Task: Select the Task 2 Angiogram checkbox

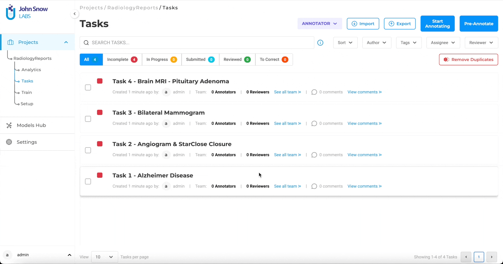Action: pyautogui.click(x=88, y=150)
